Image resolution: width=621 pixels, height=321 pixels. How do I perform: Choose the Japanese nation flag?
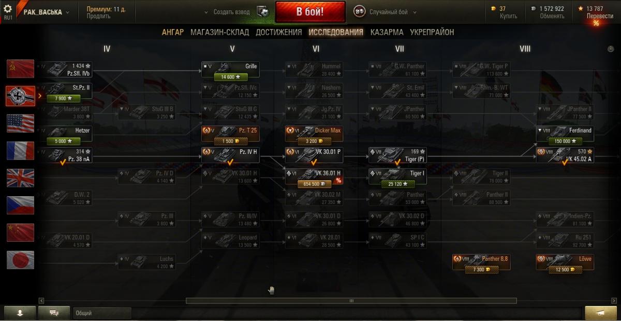(21, 260)
